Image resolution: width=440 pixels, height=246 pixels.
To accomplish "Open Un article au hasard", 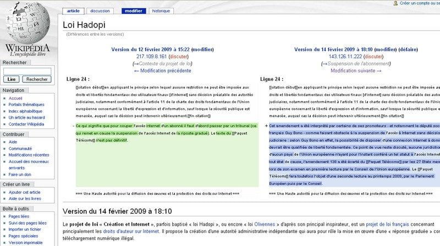I will coord(27,118).
